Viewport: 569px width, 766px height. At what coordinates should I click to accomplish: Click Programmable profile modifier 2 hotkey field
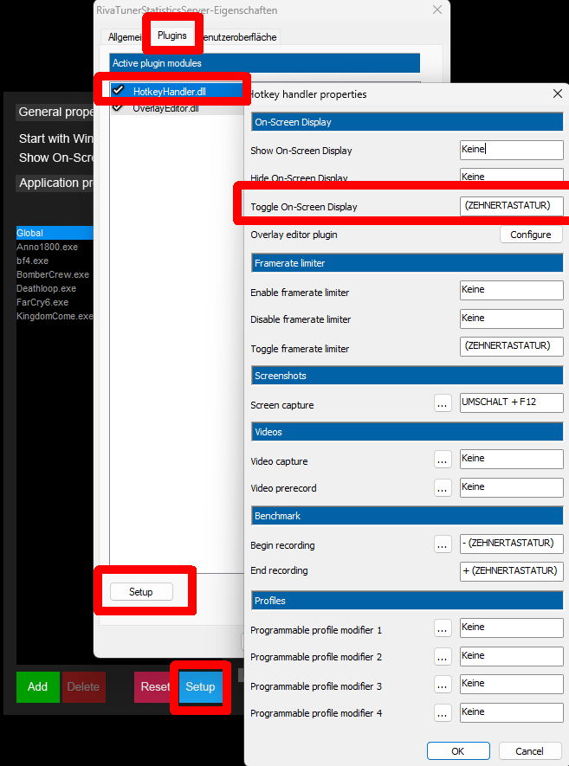511,656
